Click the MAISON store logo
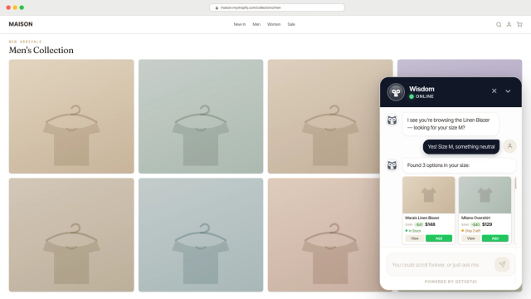This screenshot has height=299, width=531. [21, 24]
